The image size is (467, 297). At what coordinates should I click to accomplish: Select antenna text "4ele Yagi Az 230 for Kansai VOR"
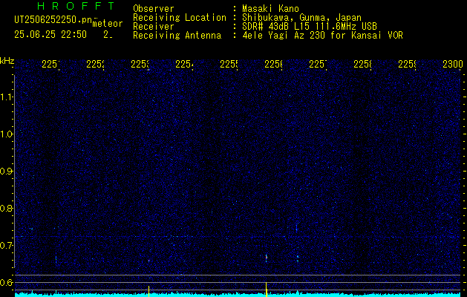(322, 36)
